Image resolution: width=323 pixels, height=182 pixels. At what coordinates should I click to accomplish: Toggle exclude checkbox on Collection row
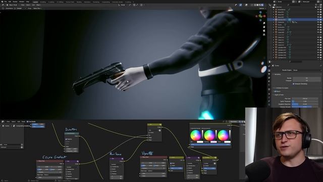(316, 7)
